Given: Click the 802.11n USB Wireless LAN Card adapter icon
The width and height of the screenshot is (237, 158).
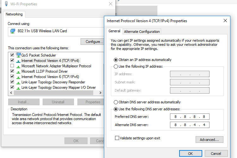Looking at the screenshot, I should point(13,31).
